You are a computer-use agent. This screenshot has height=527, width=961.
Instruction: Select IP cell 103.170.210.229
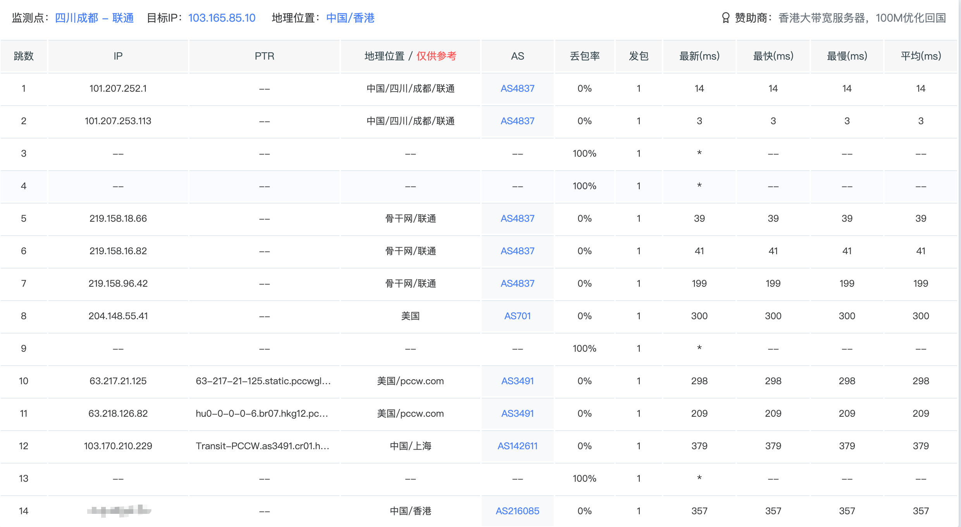(x=118, y=446)
